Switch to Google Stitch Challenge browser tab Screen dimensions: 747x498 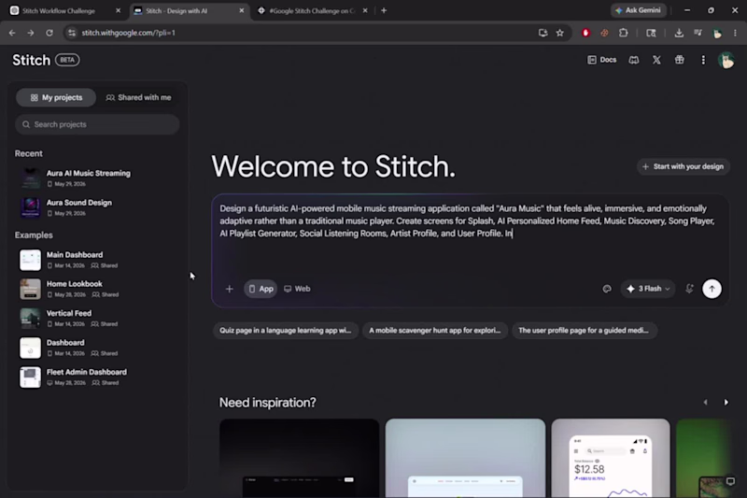[312, 10]
